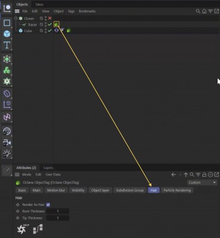Click the Octane node editor icon
This screenshot has height=238, width=220.
[x=38, y=229]
